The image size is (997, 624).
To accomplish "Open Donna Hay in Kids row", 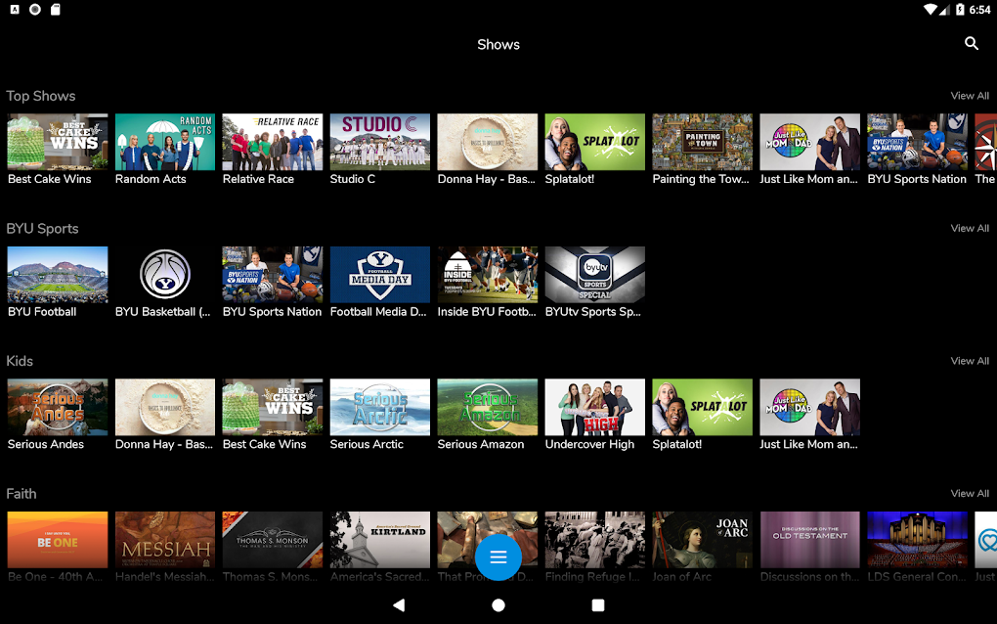I will coord(164,407).
